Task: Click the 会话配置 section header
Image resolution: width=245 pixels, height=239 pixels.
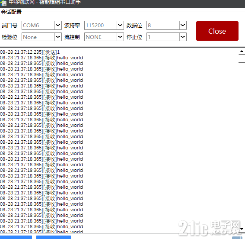Action: tap(11, 12)
